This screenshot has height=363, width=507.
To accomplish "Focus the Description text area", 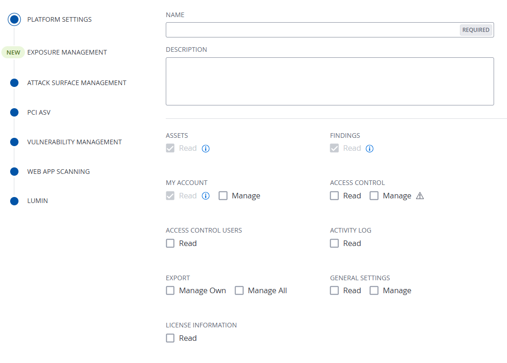I will click(330, 81).
